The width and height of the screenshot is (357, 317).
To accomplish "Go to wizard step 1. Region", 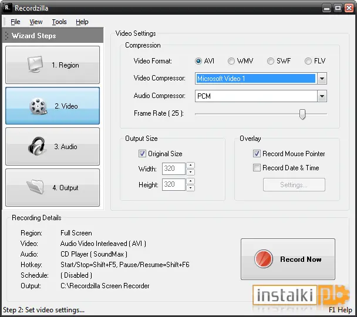I will point(53,65).
